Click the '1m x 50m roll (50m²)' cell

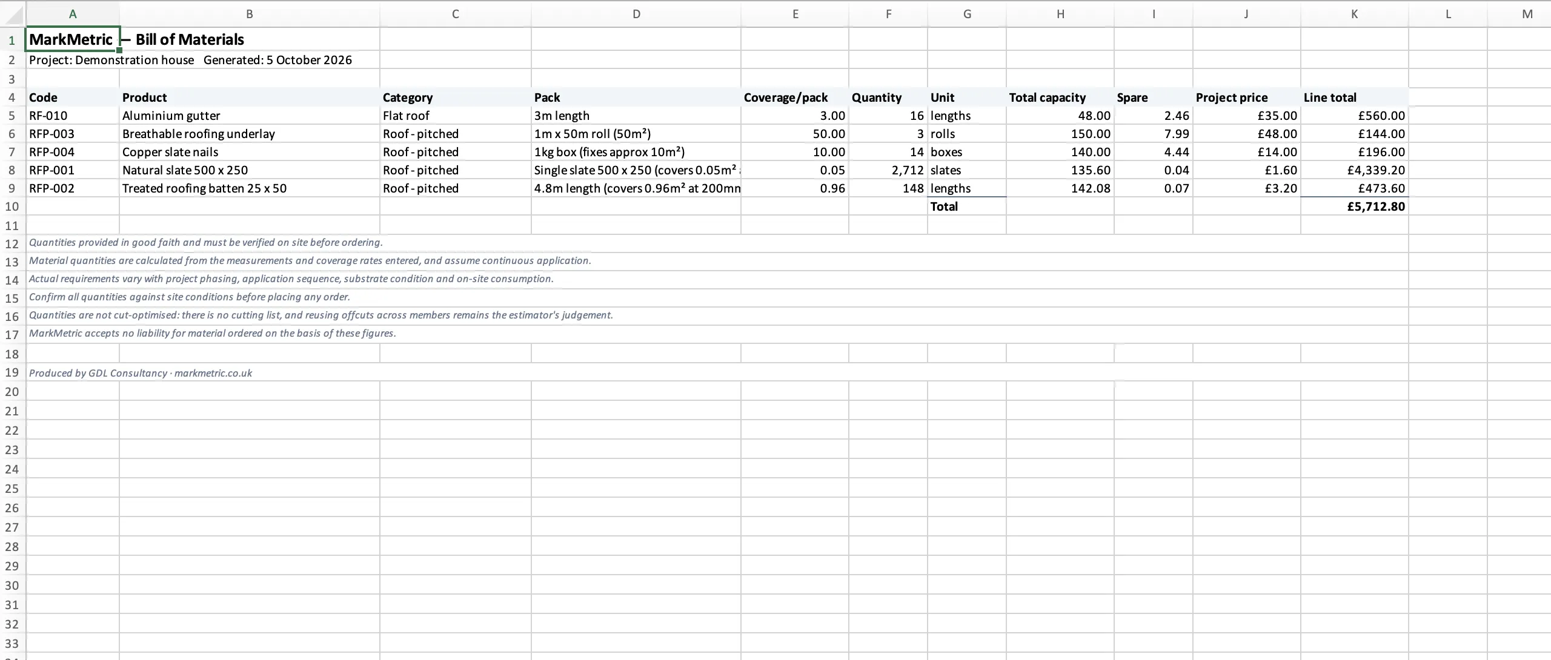pos(636,134)
